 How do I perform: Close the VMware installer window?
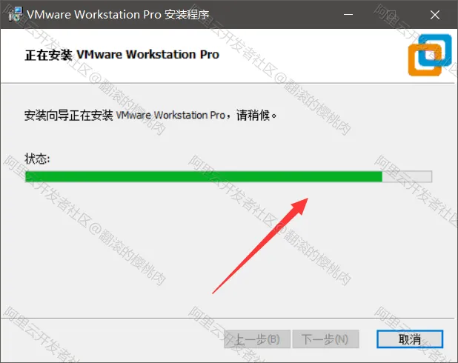[x=435, y=15]
